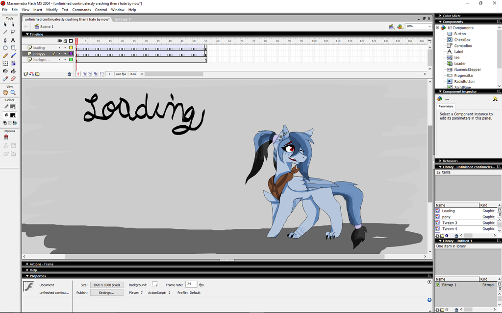Toggle visibility of all layers eye
Screen dimensions: 502x313
[x=59, y=41]
